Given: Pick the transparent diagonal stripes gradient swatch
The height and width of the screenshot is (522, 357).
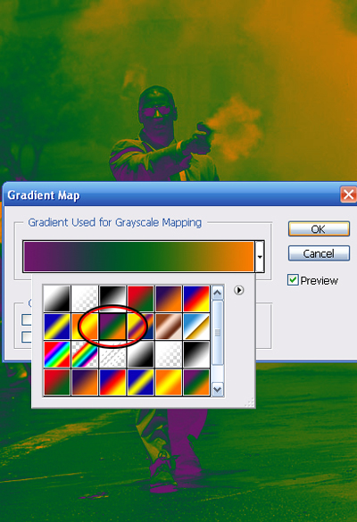Looking at the screenshot, I should point(112,354).
